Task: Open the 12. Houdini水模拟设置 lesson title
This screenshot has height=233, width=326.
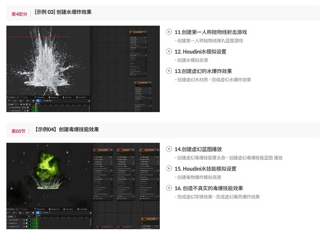Action: pos(201,52)
